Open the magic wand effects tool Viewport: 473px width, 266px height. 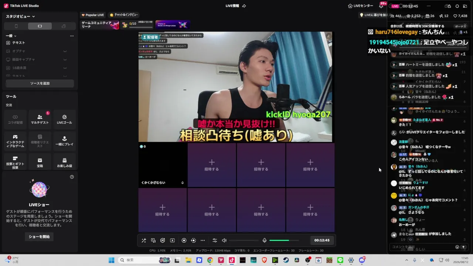(144, 241)
